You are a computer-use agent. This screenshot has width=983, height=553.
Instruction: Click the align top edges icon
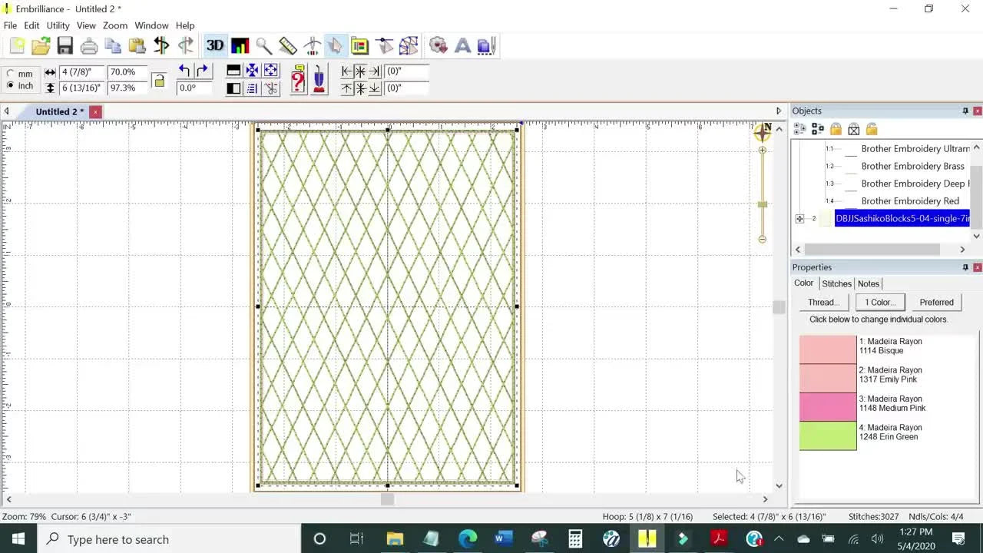(346, 88)
